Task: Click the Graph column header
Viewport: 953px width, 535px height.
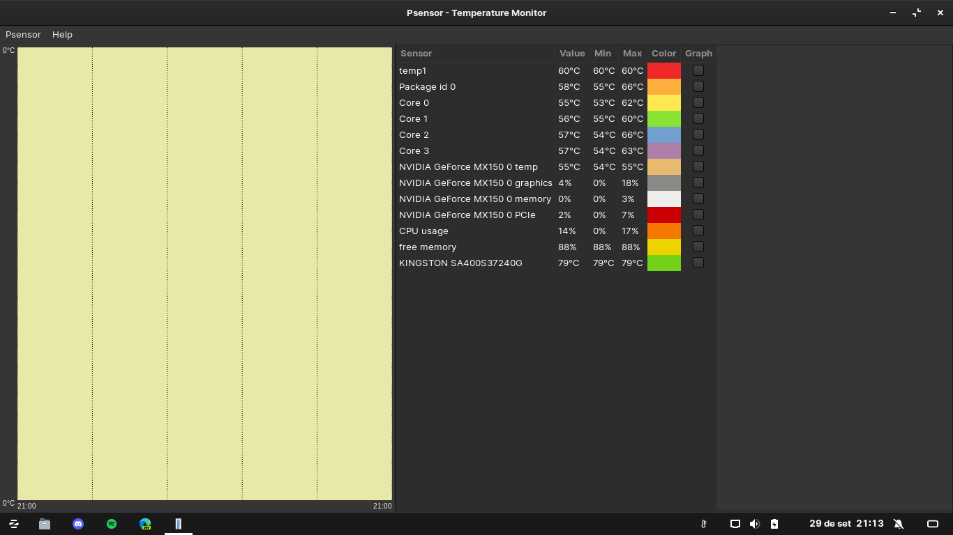Action: [698, 54]
